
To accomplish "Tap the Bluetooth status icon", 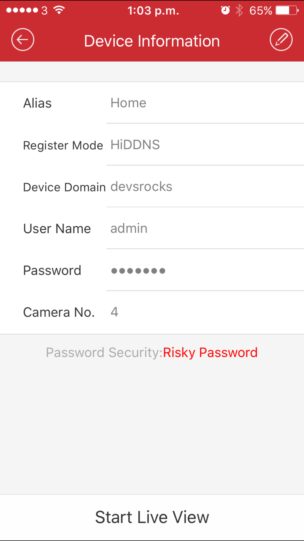I will 239,11.
